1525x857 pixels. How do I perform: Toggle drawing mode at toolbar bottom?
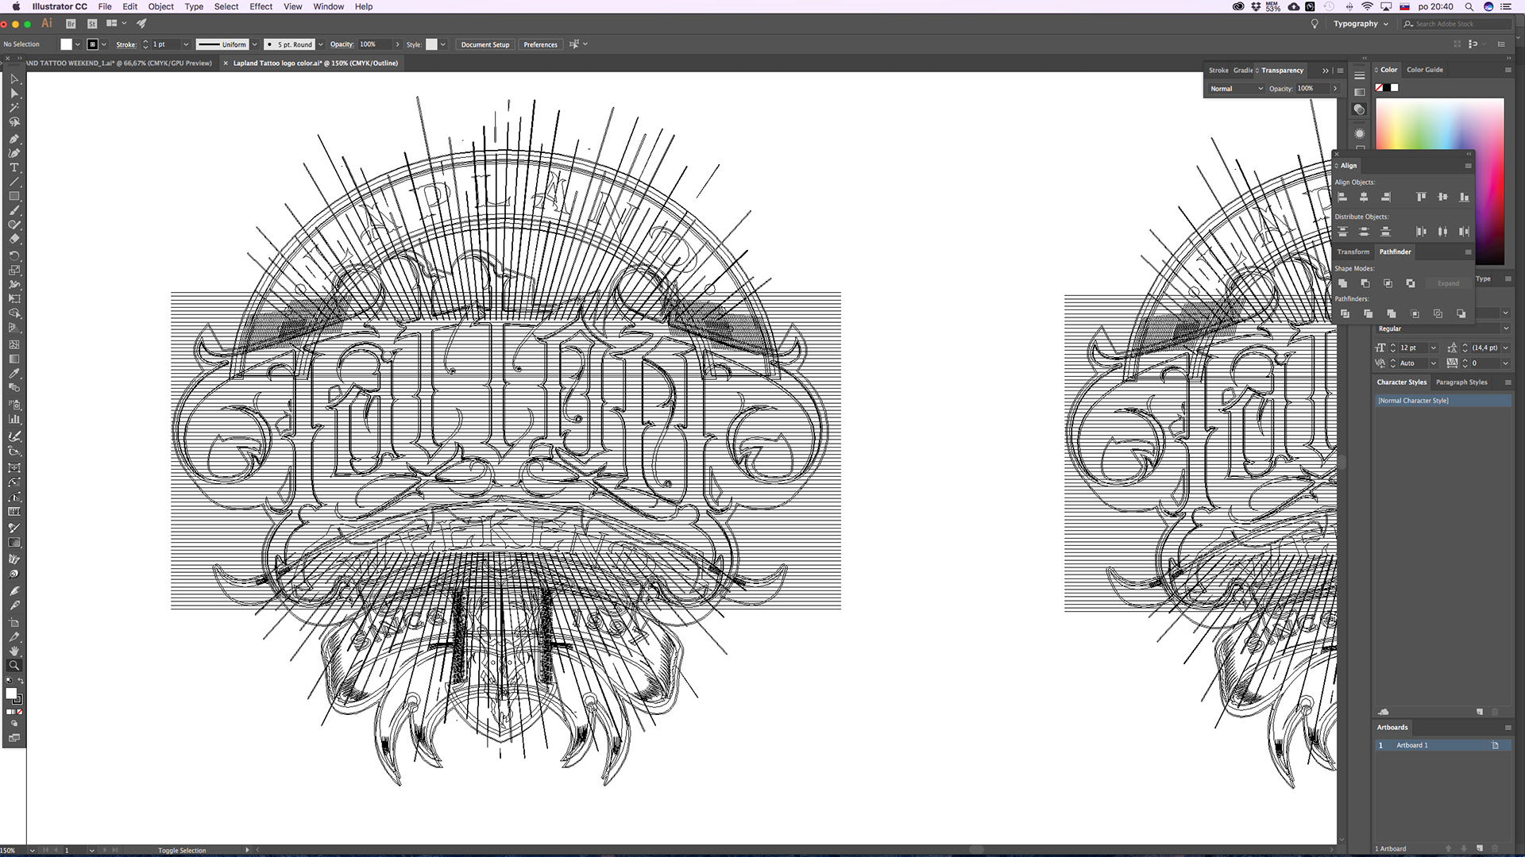[x=14, y=724]
